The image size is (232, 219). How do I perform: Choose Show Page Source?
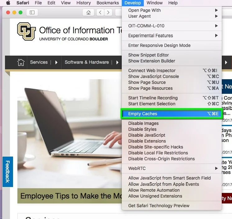pyautogui.click(x=172, y=82)
